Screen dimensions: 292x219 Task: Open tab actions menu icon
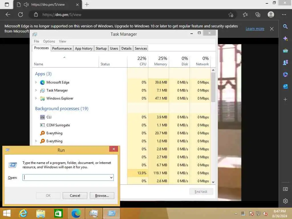(7, 5)
